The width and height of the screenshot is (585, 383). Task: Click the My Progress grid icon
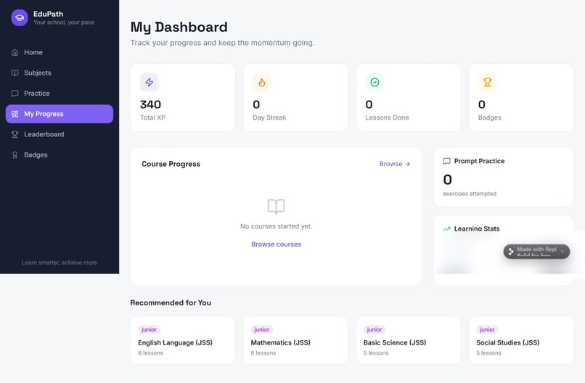(x=15, y=114)
